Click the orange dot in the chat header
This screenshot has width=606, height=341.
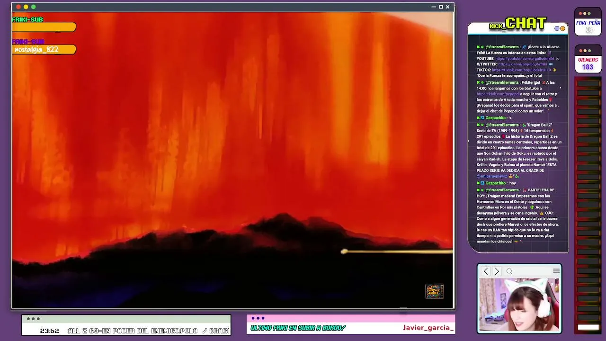click(x=562, y=29)
